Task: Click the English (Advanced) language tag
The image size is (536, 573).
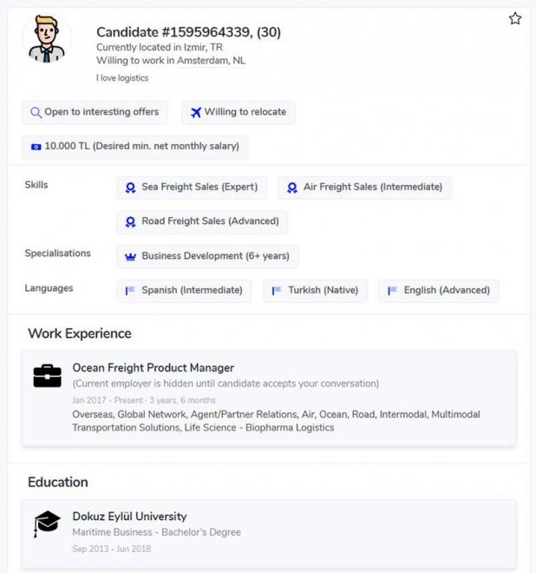Action: tap(438, 291)
